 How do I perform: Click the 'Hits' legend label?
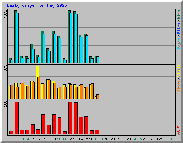[179, 15]
